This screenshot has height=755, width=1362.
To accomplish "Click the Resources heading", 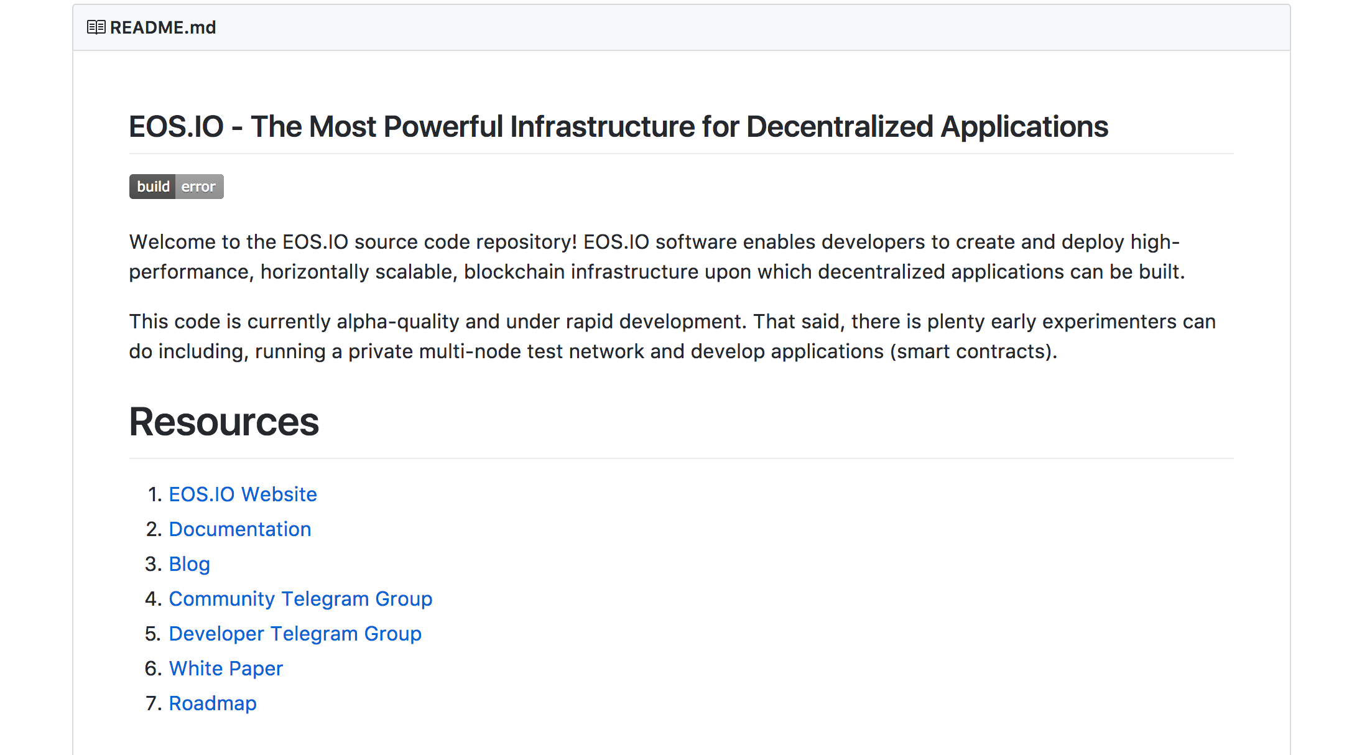I will click(224, 422).
